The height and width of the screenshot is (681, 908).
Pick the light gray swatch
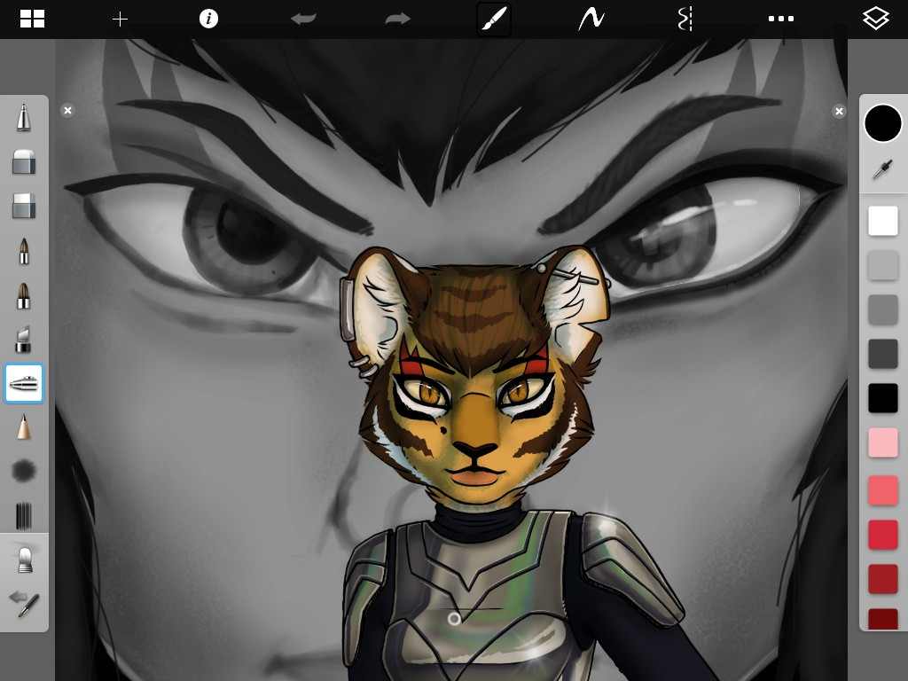(x=882, y=265)
